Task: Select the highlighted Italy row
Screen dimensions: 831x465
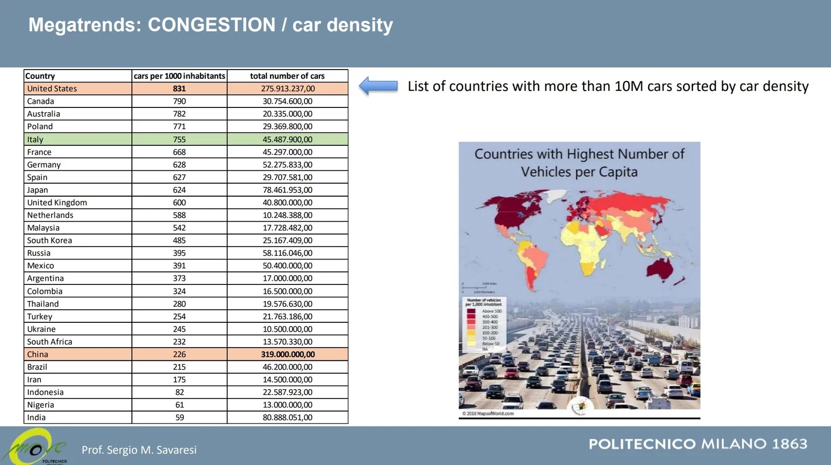Action: point(186,139)
